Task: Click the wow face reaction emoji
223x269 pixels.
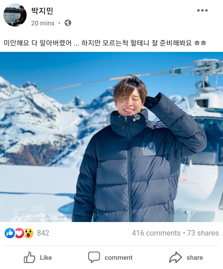Action: pyautogui.click(x=29, y=233)
